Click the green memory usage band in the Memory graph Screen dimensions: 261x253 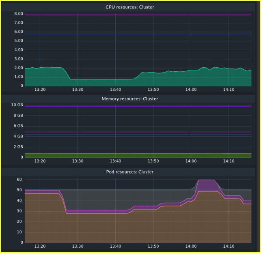point(138,155)
